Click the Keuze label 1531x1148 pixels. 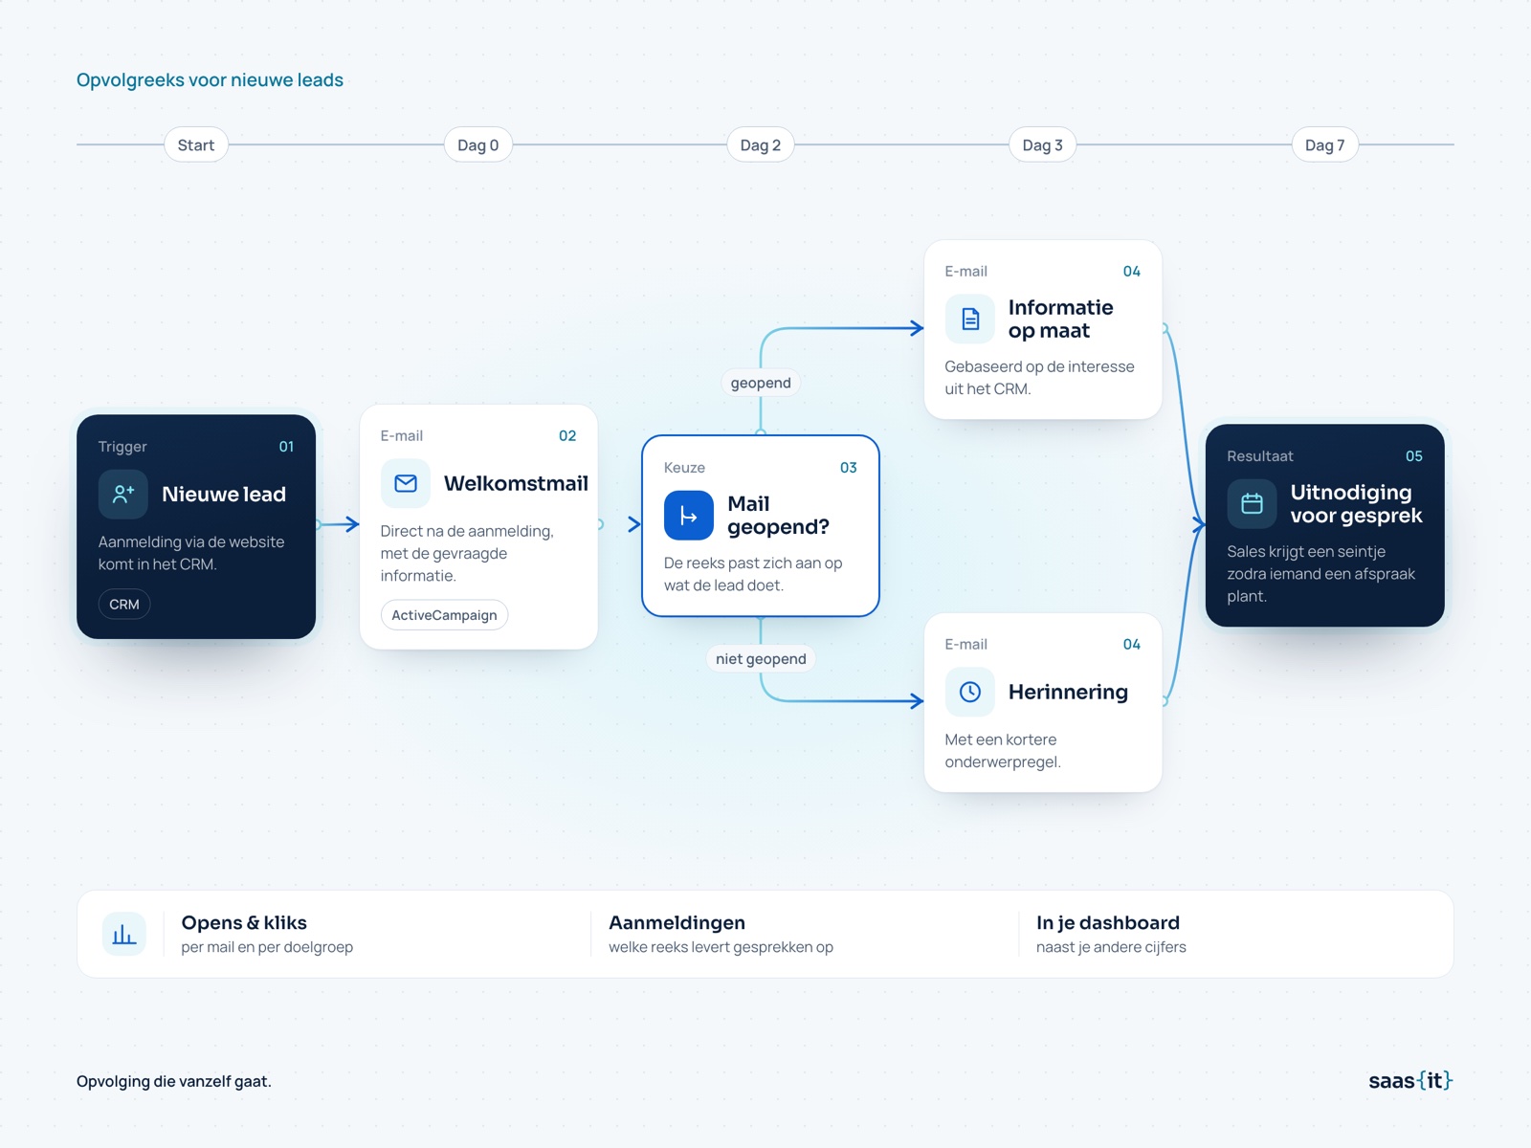coord(684,467)
